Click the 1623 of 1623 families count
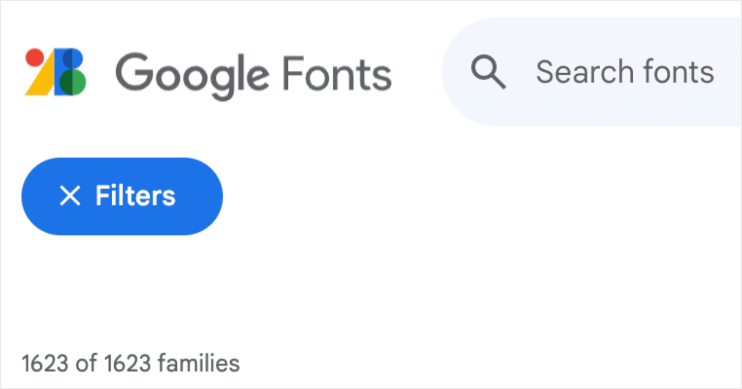Screen dimensions: 742x389 (130, 362)
